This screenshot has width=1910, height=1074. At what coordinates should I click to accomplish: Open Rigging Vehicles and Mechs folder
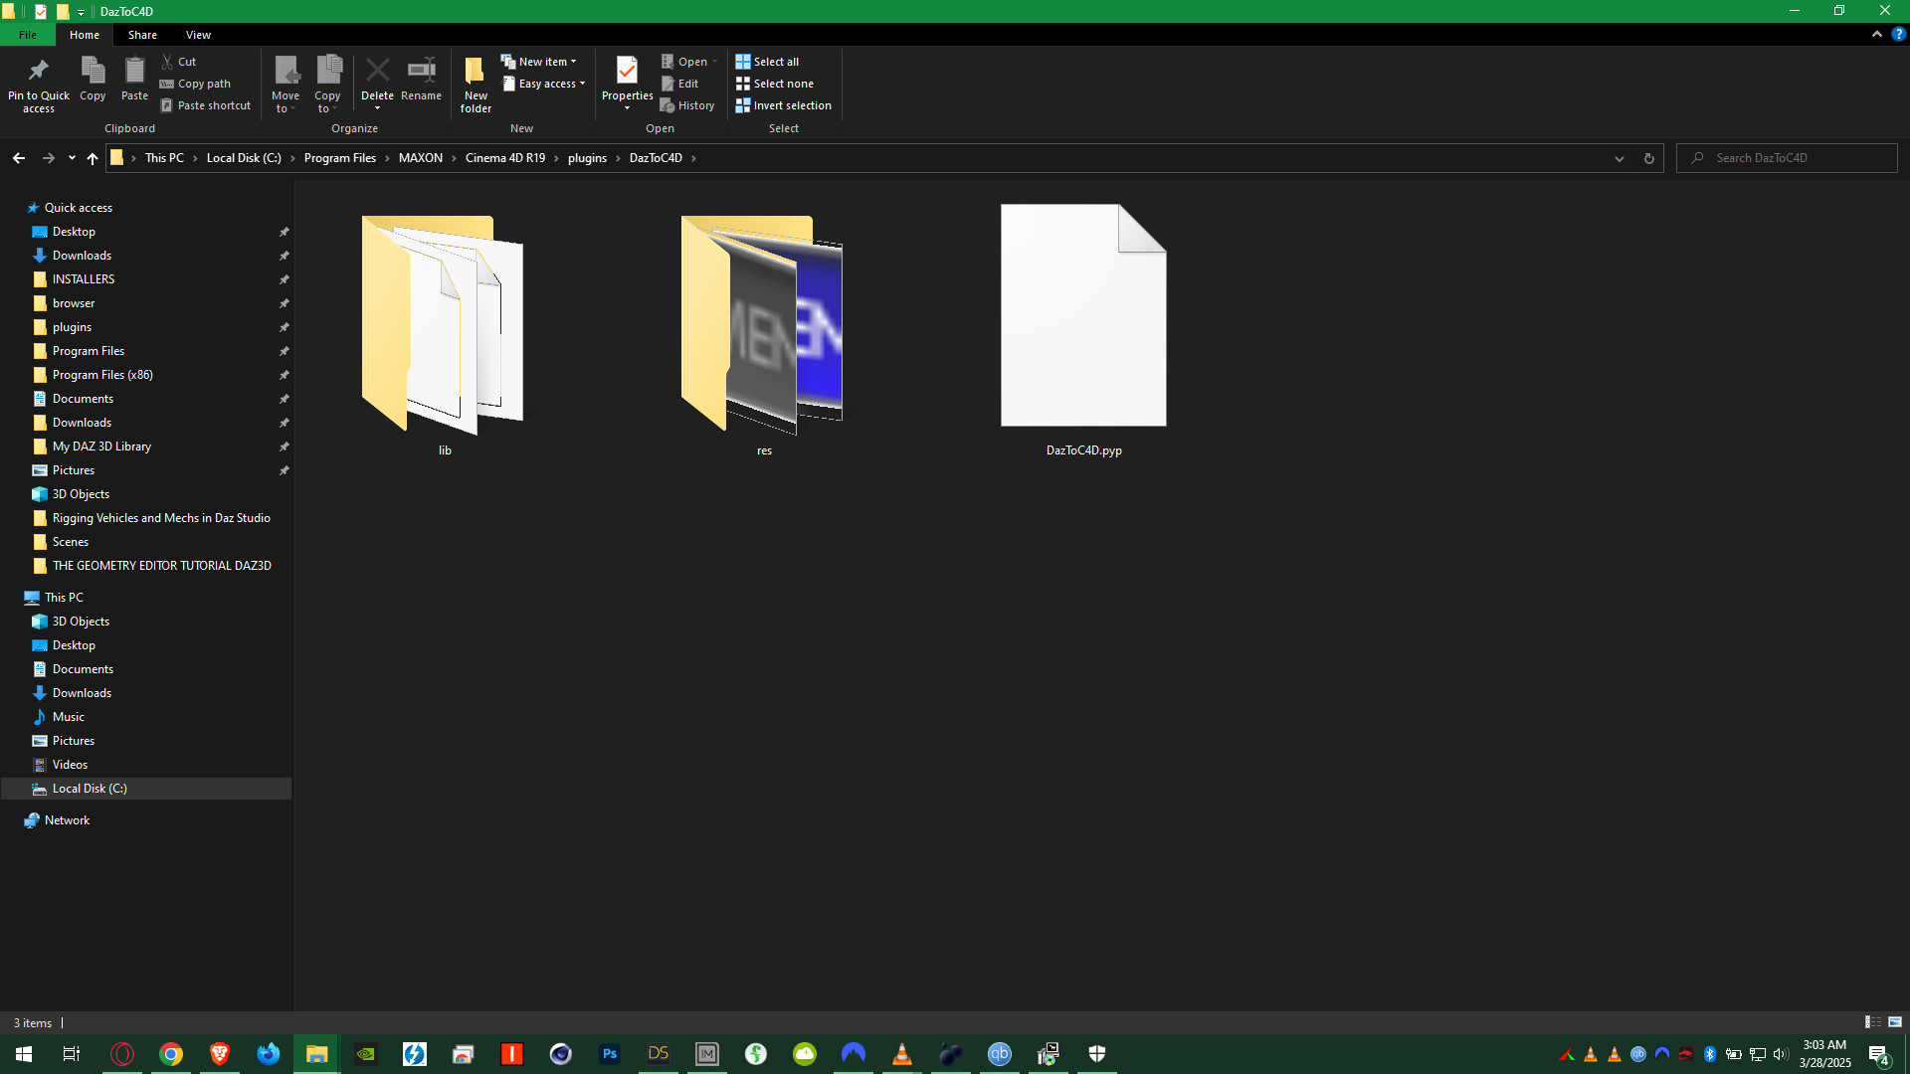tap(161, 518)
